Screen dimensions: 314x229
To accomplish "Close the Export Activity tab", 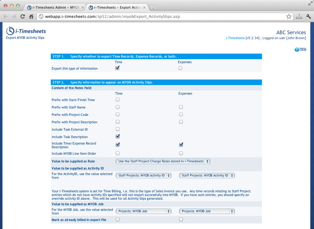I will (x=144, y=7).
